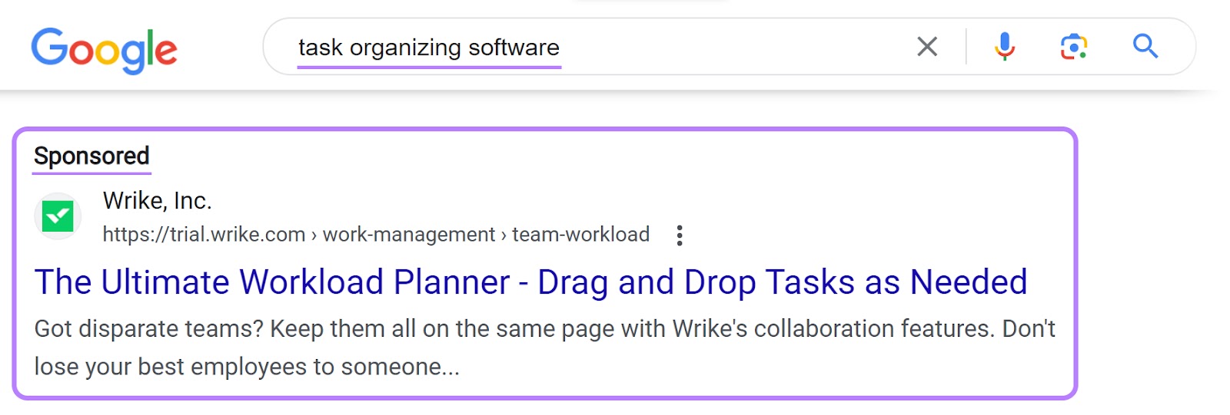Click the Google logo
The height and width of the screenshot is (415, 1230).
(104, 50)
